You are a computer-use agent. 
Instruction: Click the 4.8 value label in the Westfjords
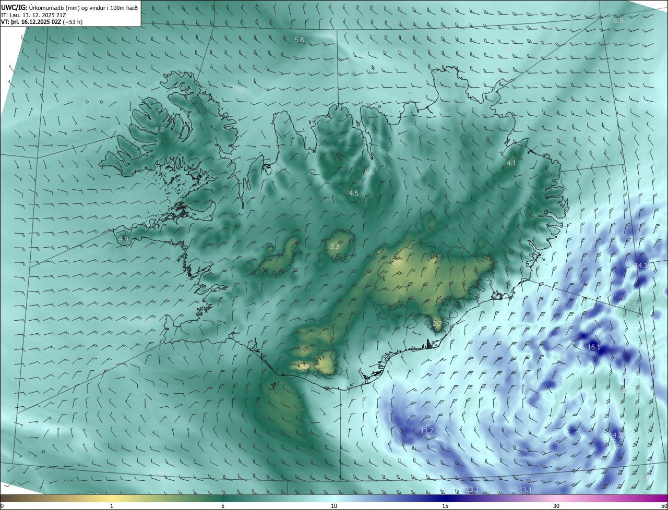(159, 129)
